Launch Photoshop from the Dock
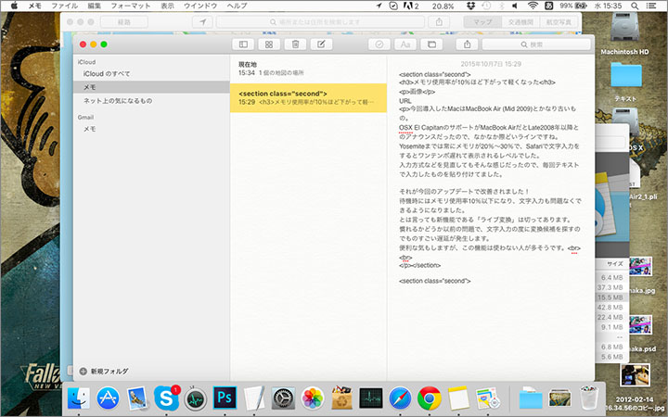668x417 pixels. [x=225, y=398]
